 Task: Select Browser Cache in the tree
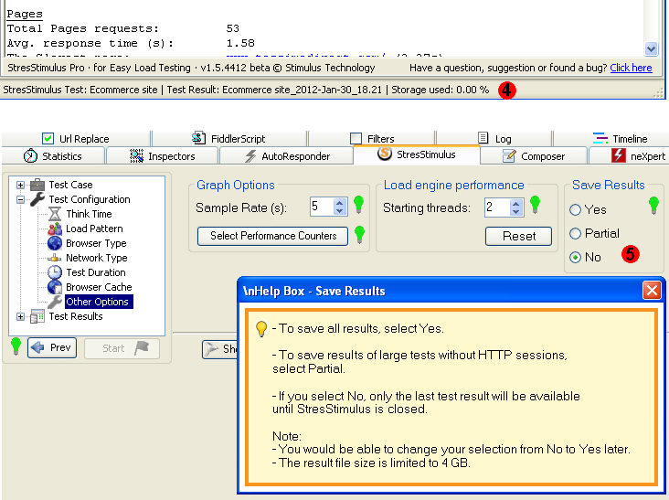coord(99,287)
